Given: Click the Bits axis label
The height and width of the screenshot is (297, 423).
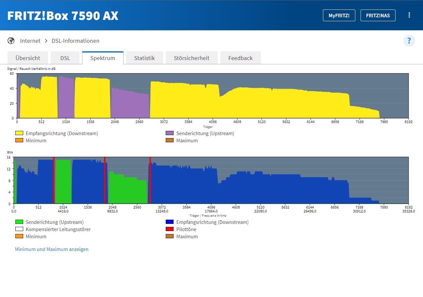Looking at the screenshot, I should tap(10, 152).
